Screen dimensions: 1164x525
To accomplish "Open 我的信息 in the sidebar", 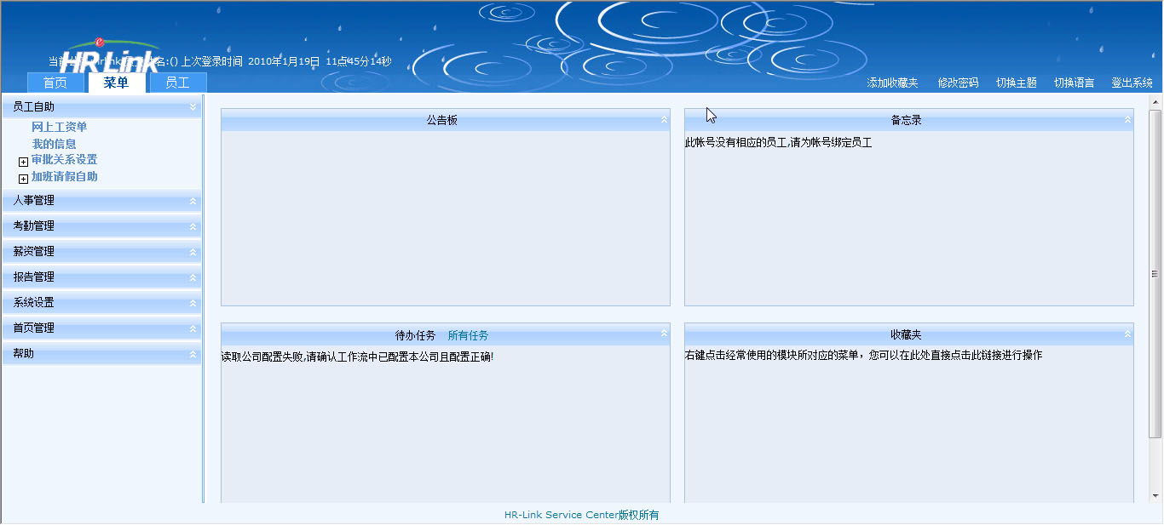I will [x=55, y=144].
